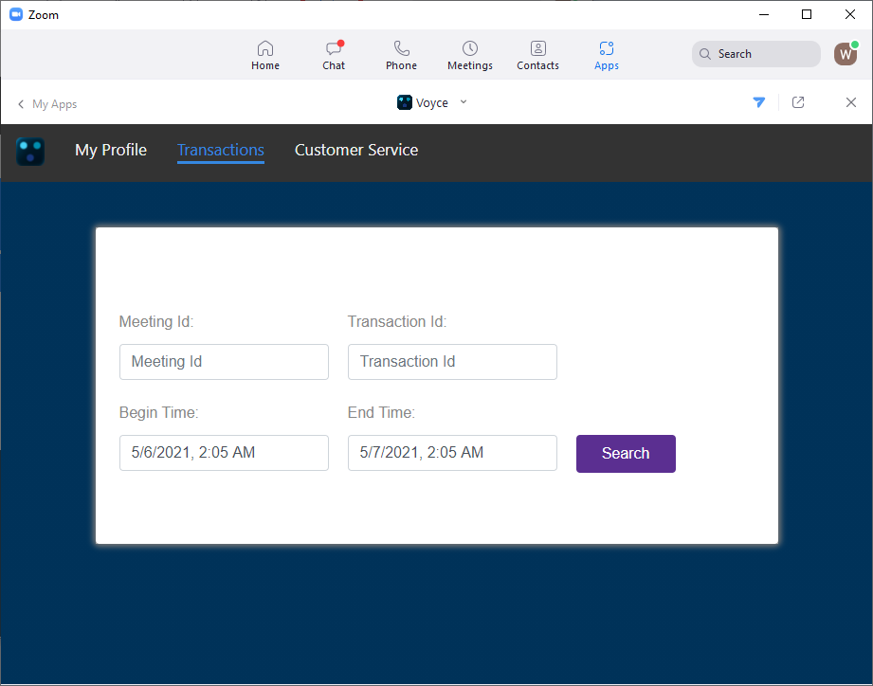Open app in pop-out window icon
Image resolution: width=873 pixels, height=686 pixels.
pos(798,102)
